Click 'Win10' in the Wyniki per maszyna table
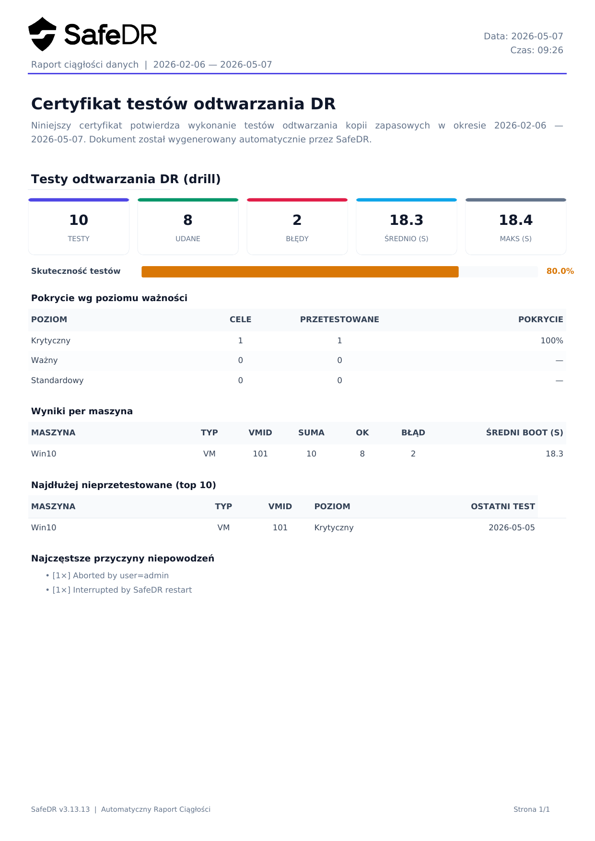Screen dimensions: 595x841 tap(44, 454)
